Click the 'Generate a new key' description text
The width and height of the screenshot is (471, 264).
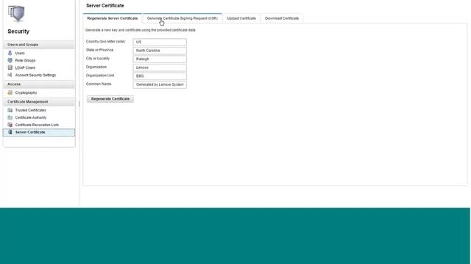pos(141,30)
